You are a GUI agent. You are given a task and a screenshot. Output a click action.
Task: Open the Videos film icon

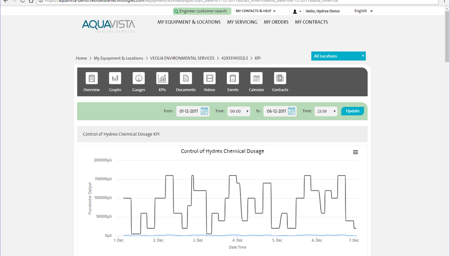210,78
